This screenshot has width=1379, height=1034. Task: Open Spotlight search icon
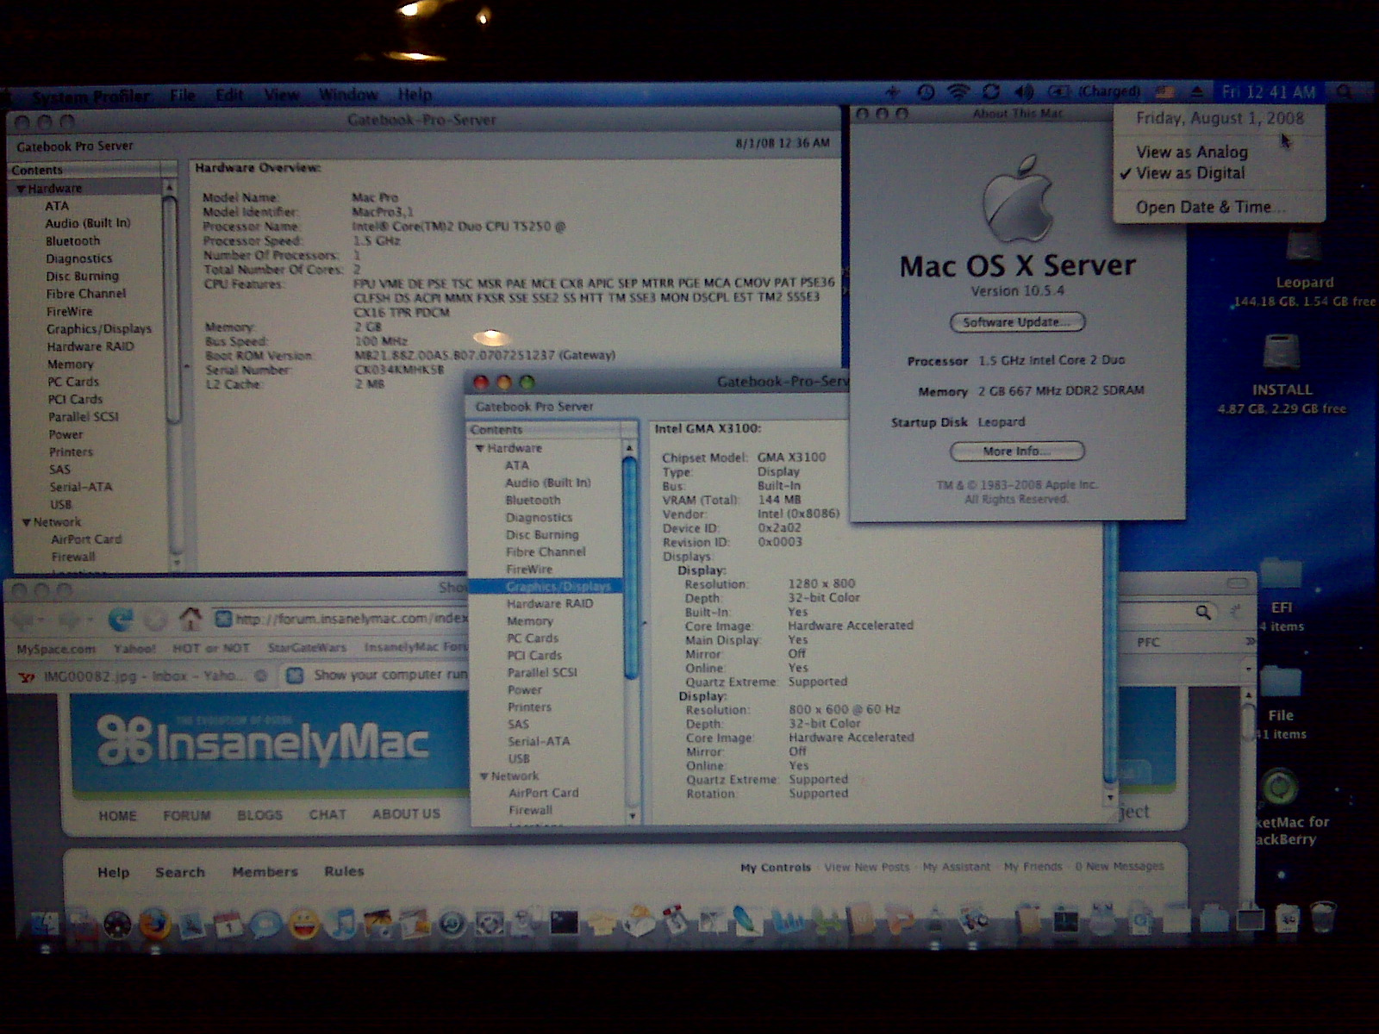[x=1345, y=92]
